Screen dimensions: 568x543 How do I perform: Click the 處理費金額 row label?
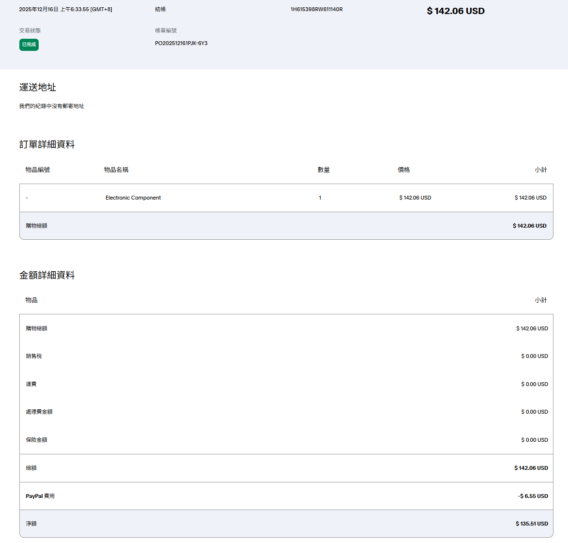pyautogui.click(x=39, y=412)
